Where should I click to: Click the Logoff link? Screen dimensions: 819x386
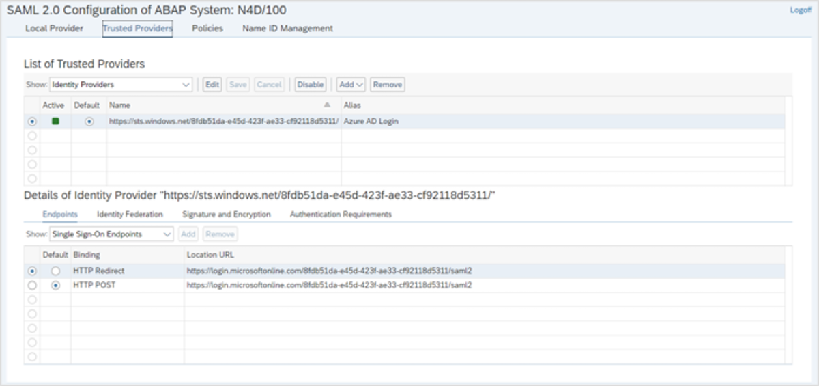(801, 10)
